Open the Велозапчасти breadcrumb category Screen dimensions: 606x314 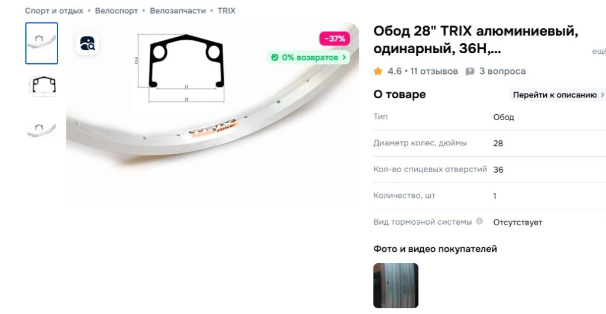pos(178,11)
